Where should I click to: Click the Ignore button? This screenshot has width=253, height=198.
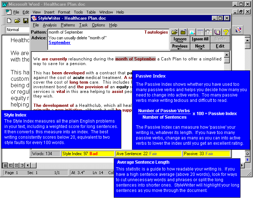pyautogui.click(x=180, y=39)
